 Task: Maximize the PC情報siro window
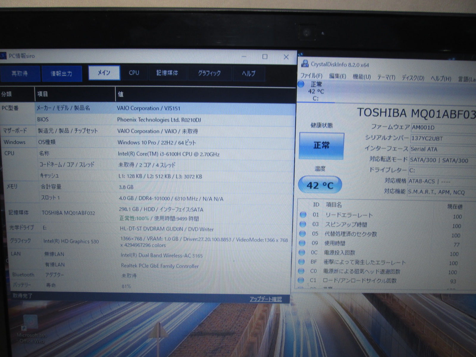265,57
